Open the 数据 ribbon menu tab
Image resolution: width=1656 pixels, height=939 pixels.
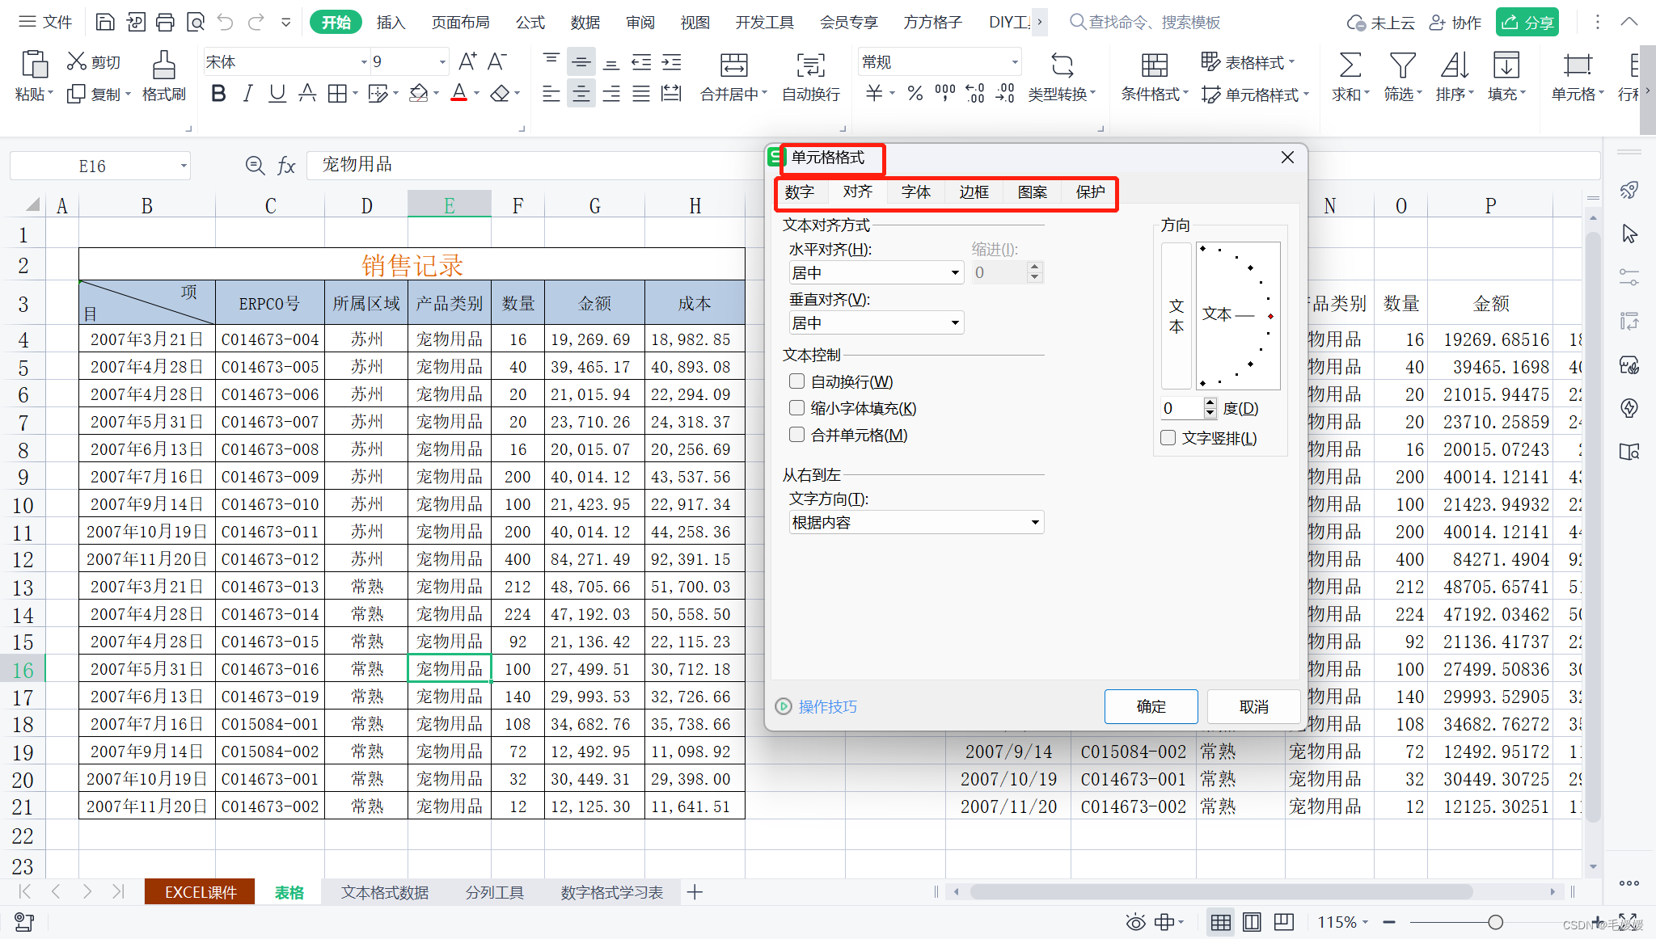coord(585,22)
